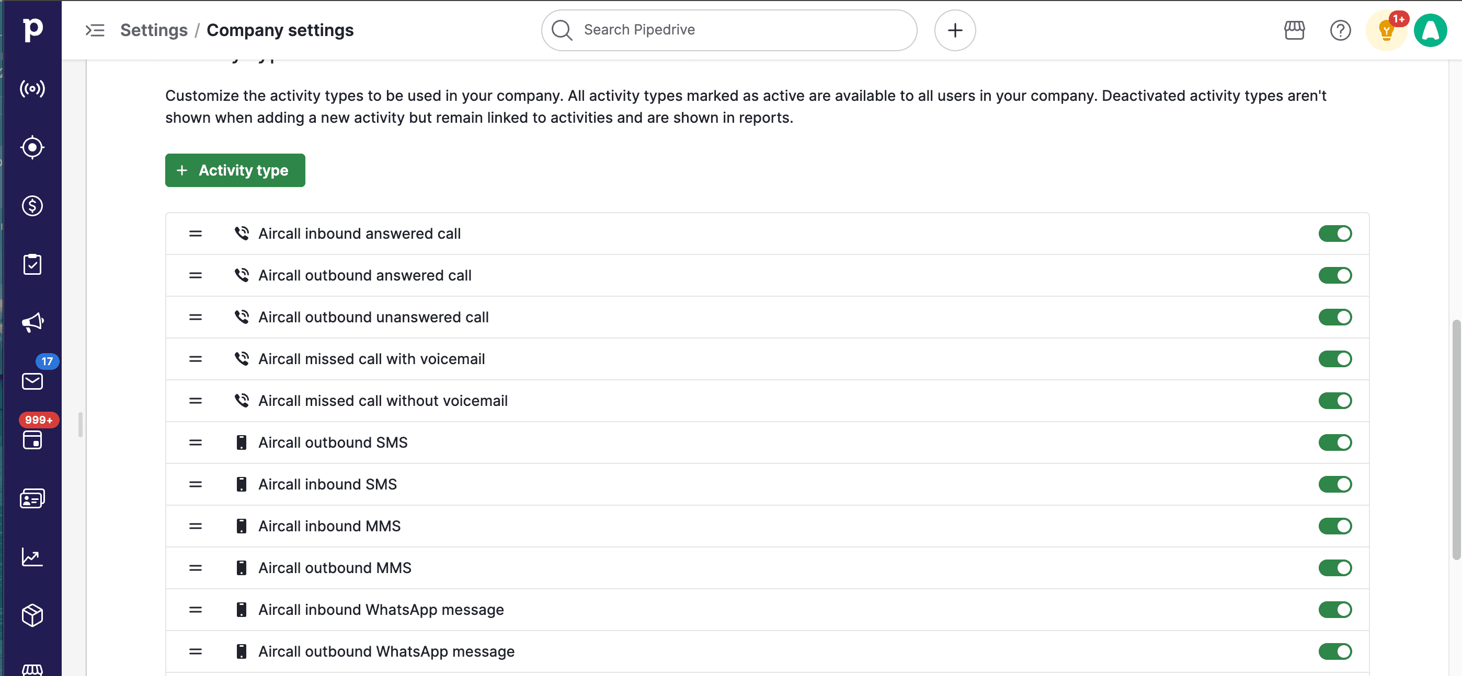Image resolution: width=1462 pixels, height=676 pixels.
Task: Click the Search Pipedrive field
Action: 729,30
